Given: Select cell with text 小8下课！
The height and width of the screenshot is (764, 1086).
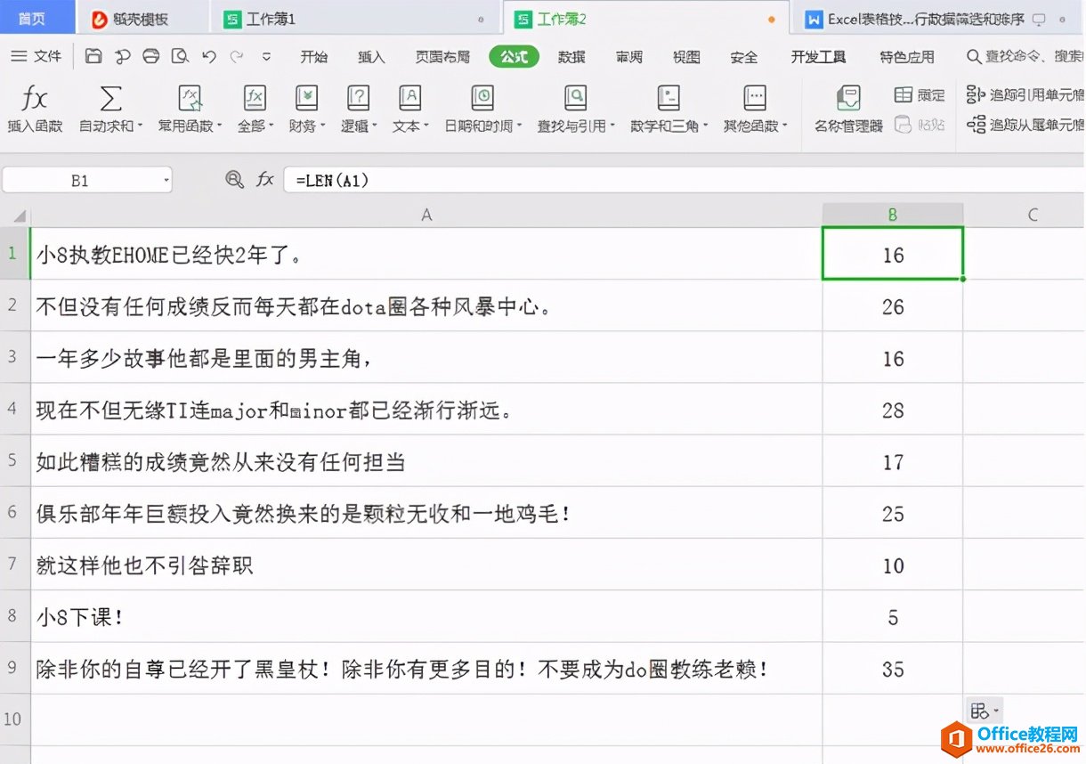Looking at the screenshot, I should tap(426, 616).
